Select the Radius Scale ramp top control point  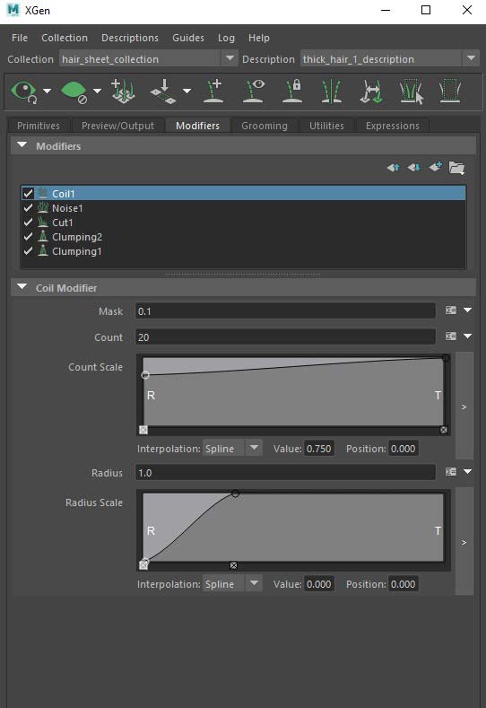(x=235, y=494)
